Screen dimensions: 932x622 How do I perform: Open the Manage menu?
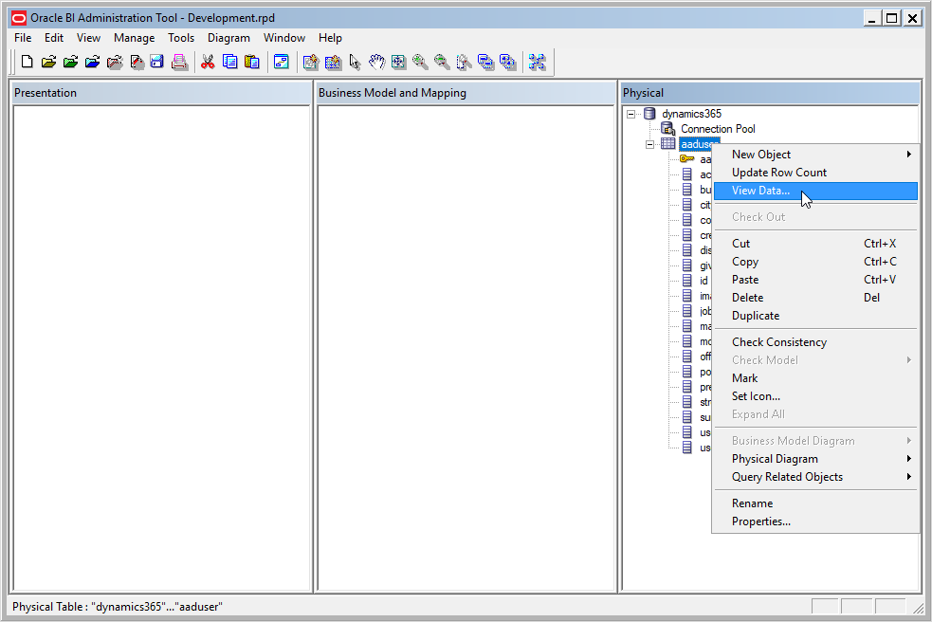coord(134,38)
